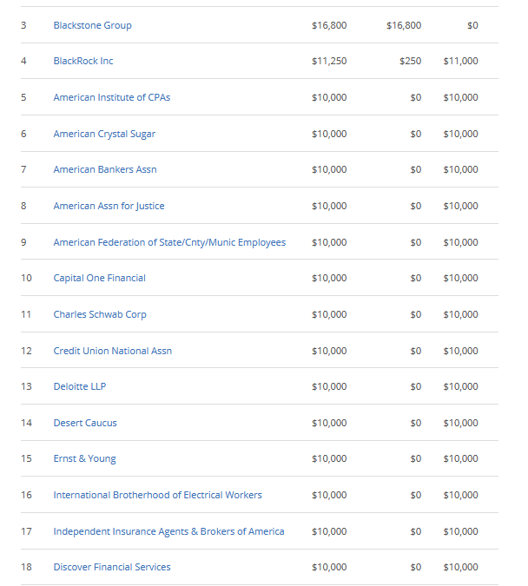Select rank number 10 in Capital One row
Image resolution: width=528 pixels, height=586 pixels.
(x=26, y=278)
